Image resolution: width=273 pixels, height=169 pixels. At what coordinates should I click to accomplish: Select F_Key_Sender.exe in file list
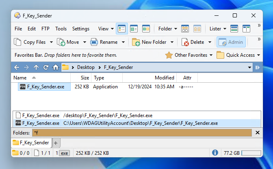44,87
